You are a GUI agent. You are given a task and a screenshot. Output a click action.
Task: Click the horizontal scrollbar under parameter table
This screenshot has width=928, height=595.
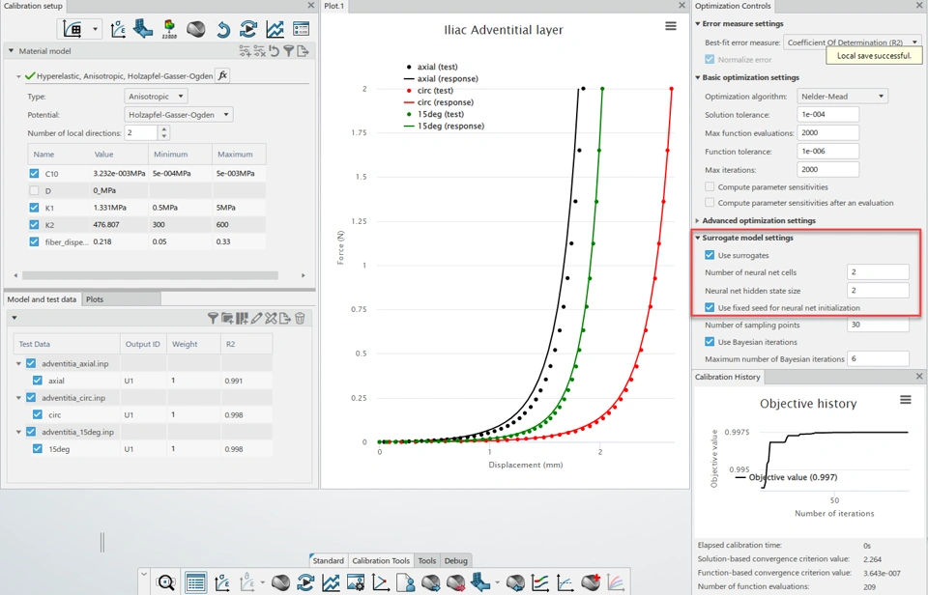151,275
